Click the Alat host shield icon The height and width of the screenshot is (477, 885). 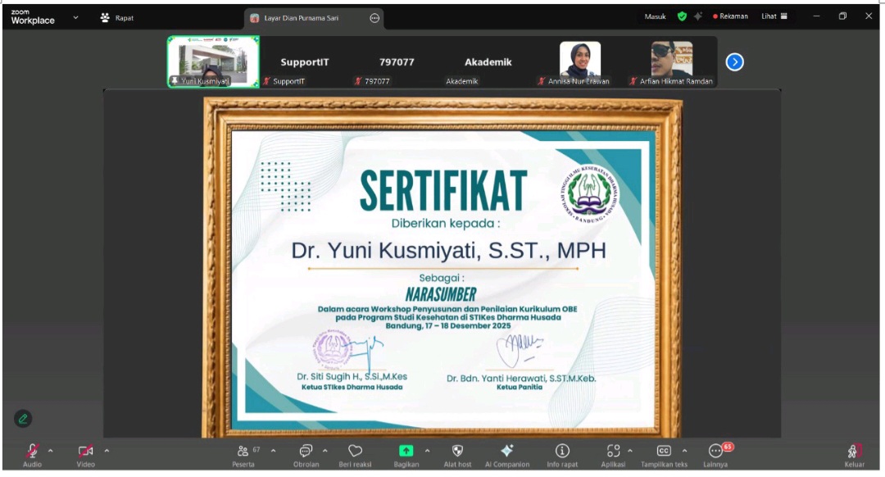coord(456,451)
